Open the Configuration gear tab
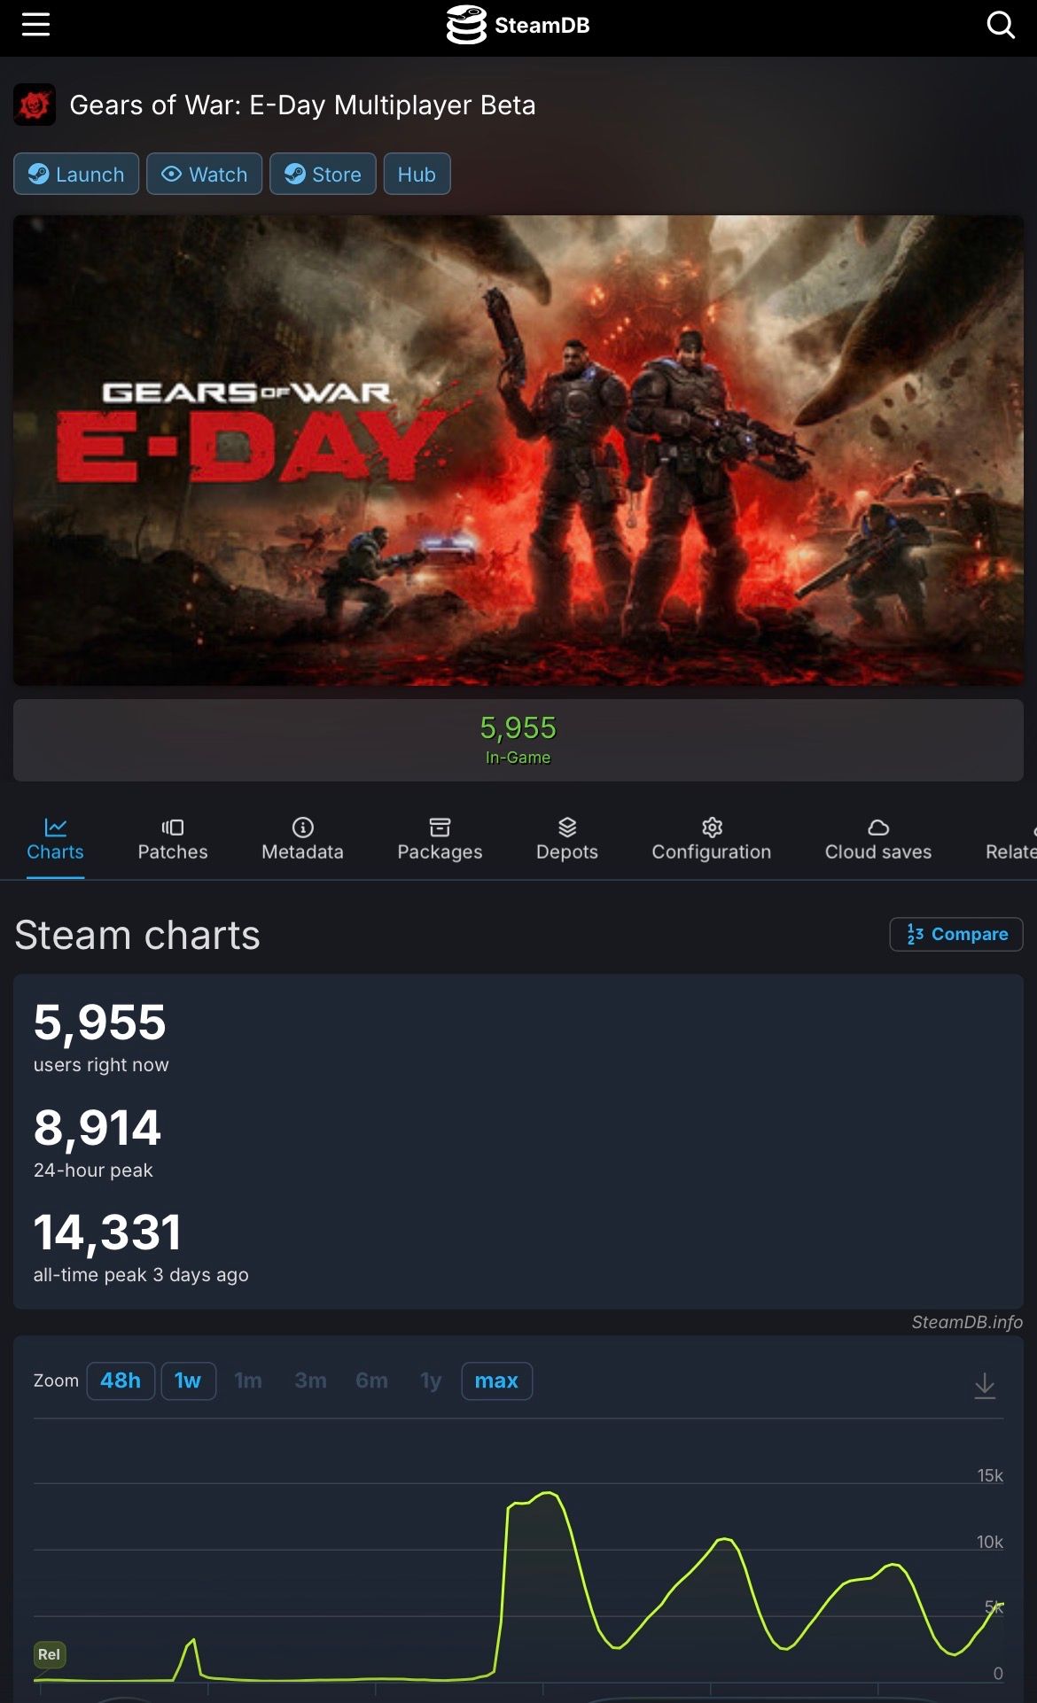 tap(712, 827)
